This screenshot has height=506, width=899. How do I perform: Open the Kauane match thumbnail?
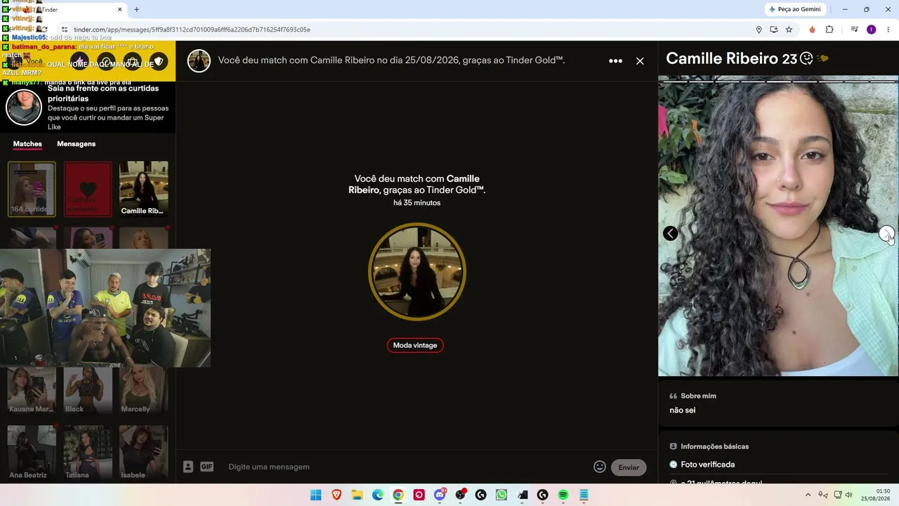[x=32, y=390]
